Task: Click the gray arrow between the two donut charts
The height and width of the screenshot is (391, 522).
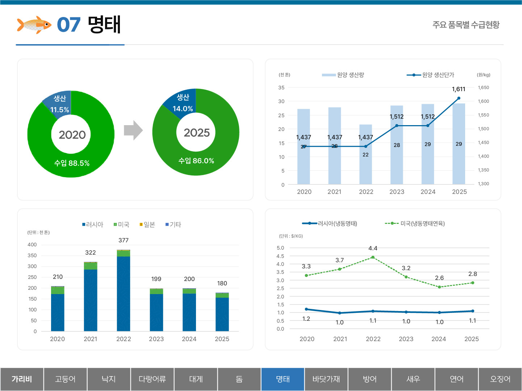Action: click(x=133, y=130)
